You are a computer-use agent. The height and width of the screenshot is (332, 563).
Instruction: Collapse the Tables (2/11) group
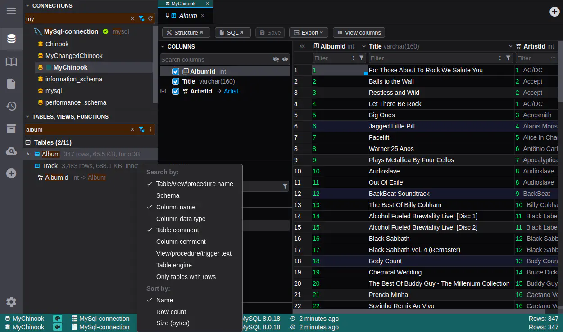click(28, 142)
